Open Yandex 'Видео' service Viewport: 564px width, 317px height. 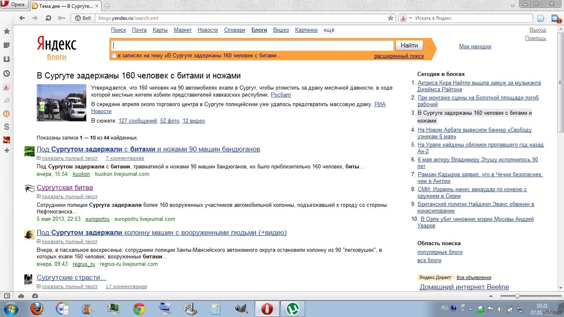pos(281,30)
